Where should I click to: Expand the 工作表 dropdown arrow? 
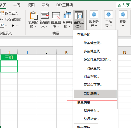111,26
